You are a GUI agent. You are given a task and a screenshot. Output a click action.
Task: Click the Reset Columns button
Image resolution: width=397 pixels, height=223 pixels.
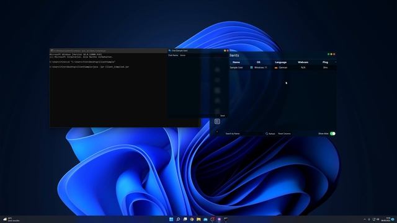[x=284, y=134]
